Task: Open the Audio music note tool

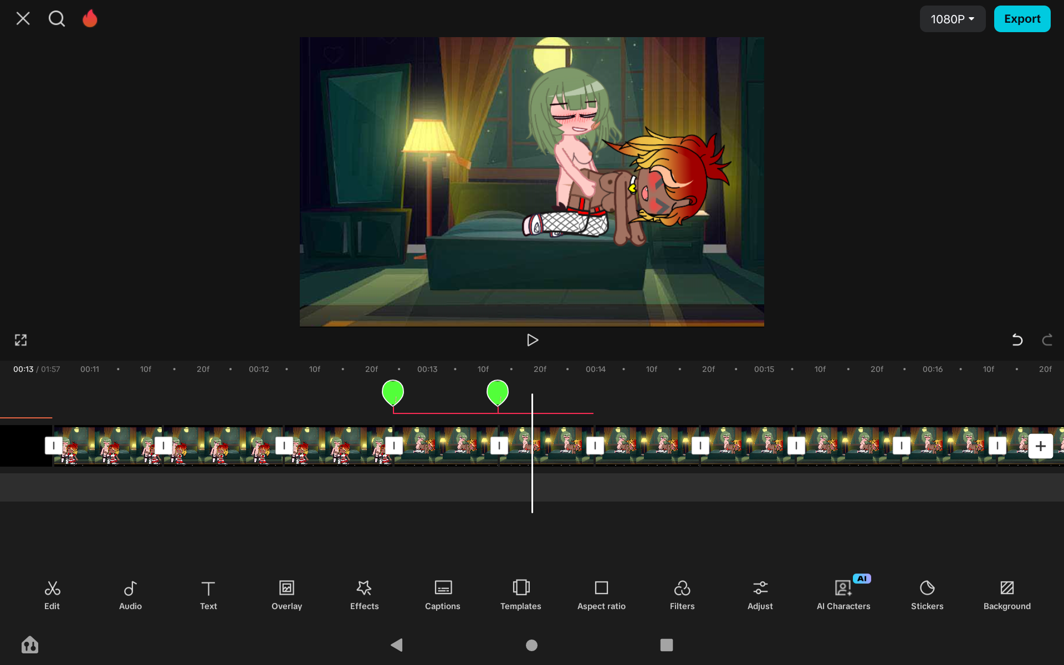Action: (130, 594)
